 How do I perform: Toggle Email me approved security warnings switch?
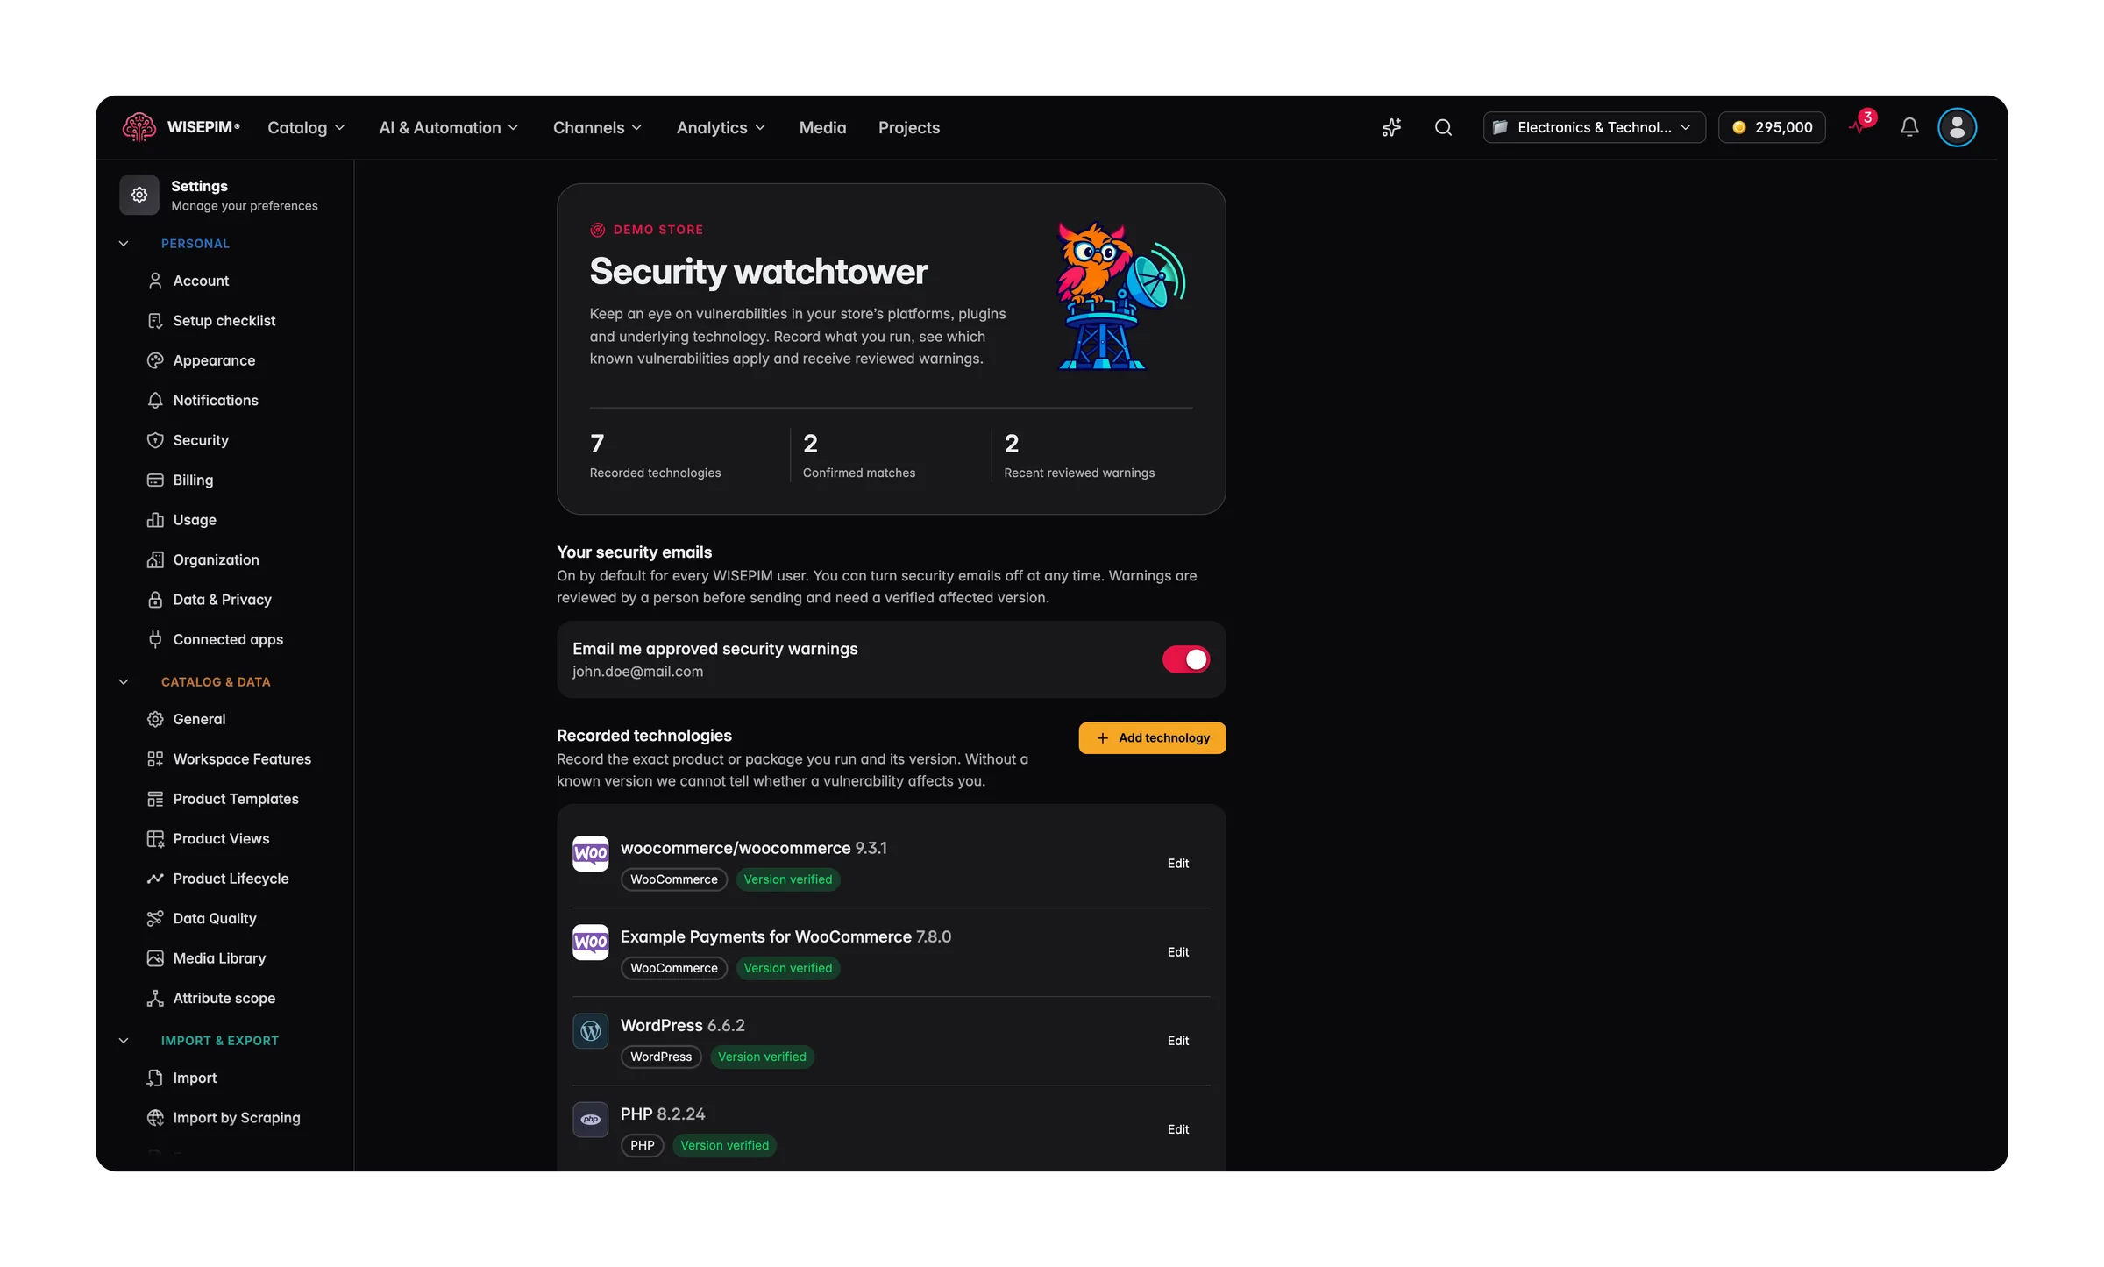[1185, 659]
